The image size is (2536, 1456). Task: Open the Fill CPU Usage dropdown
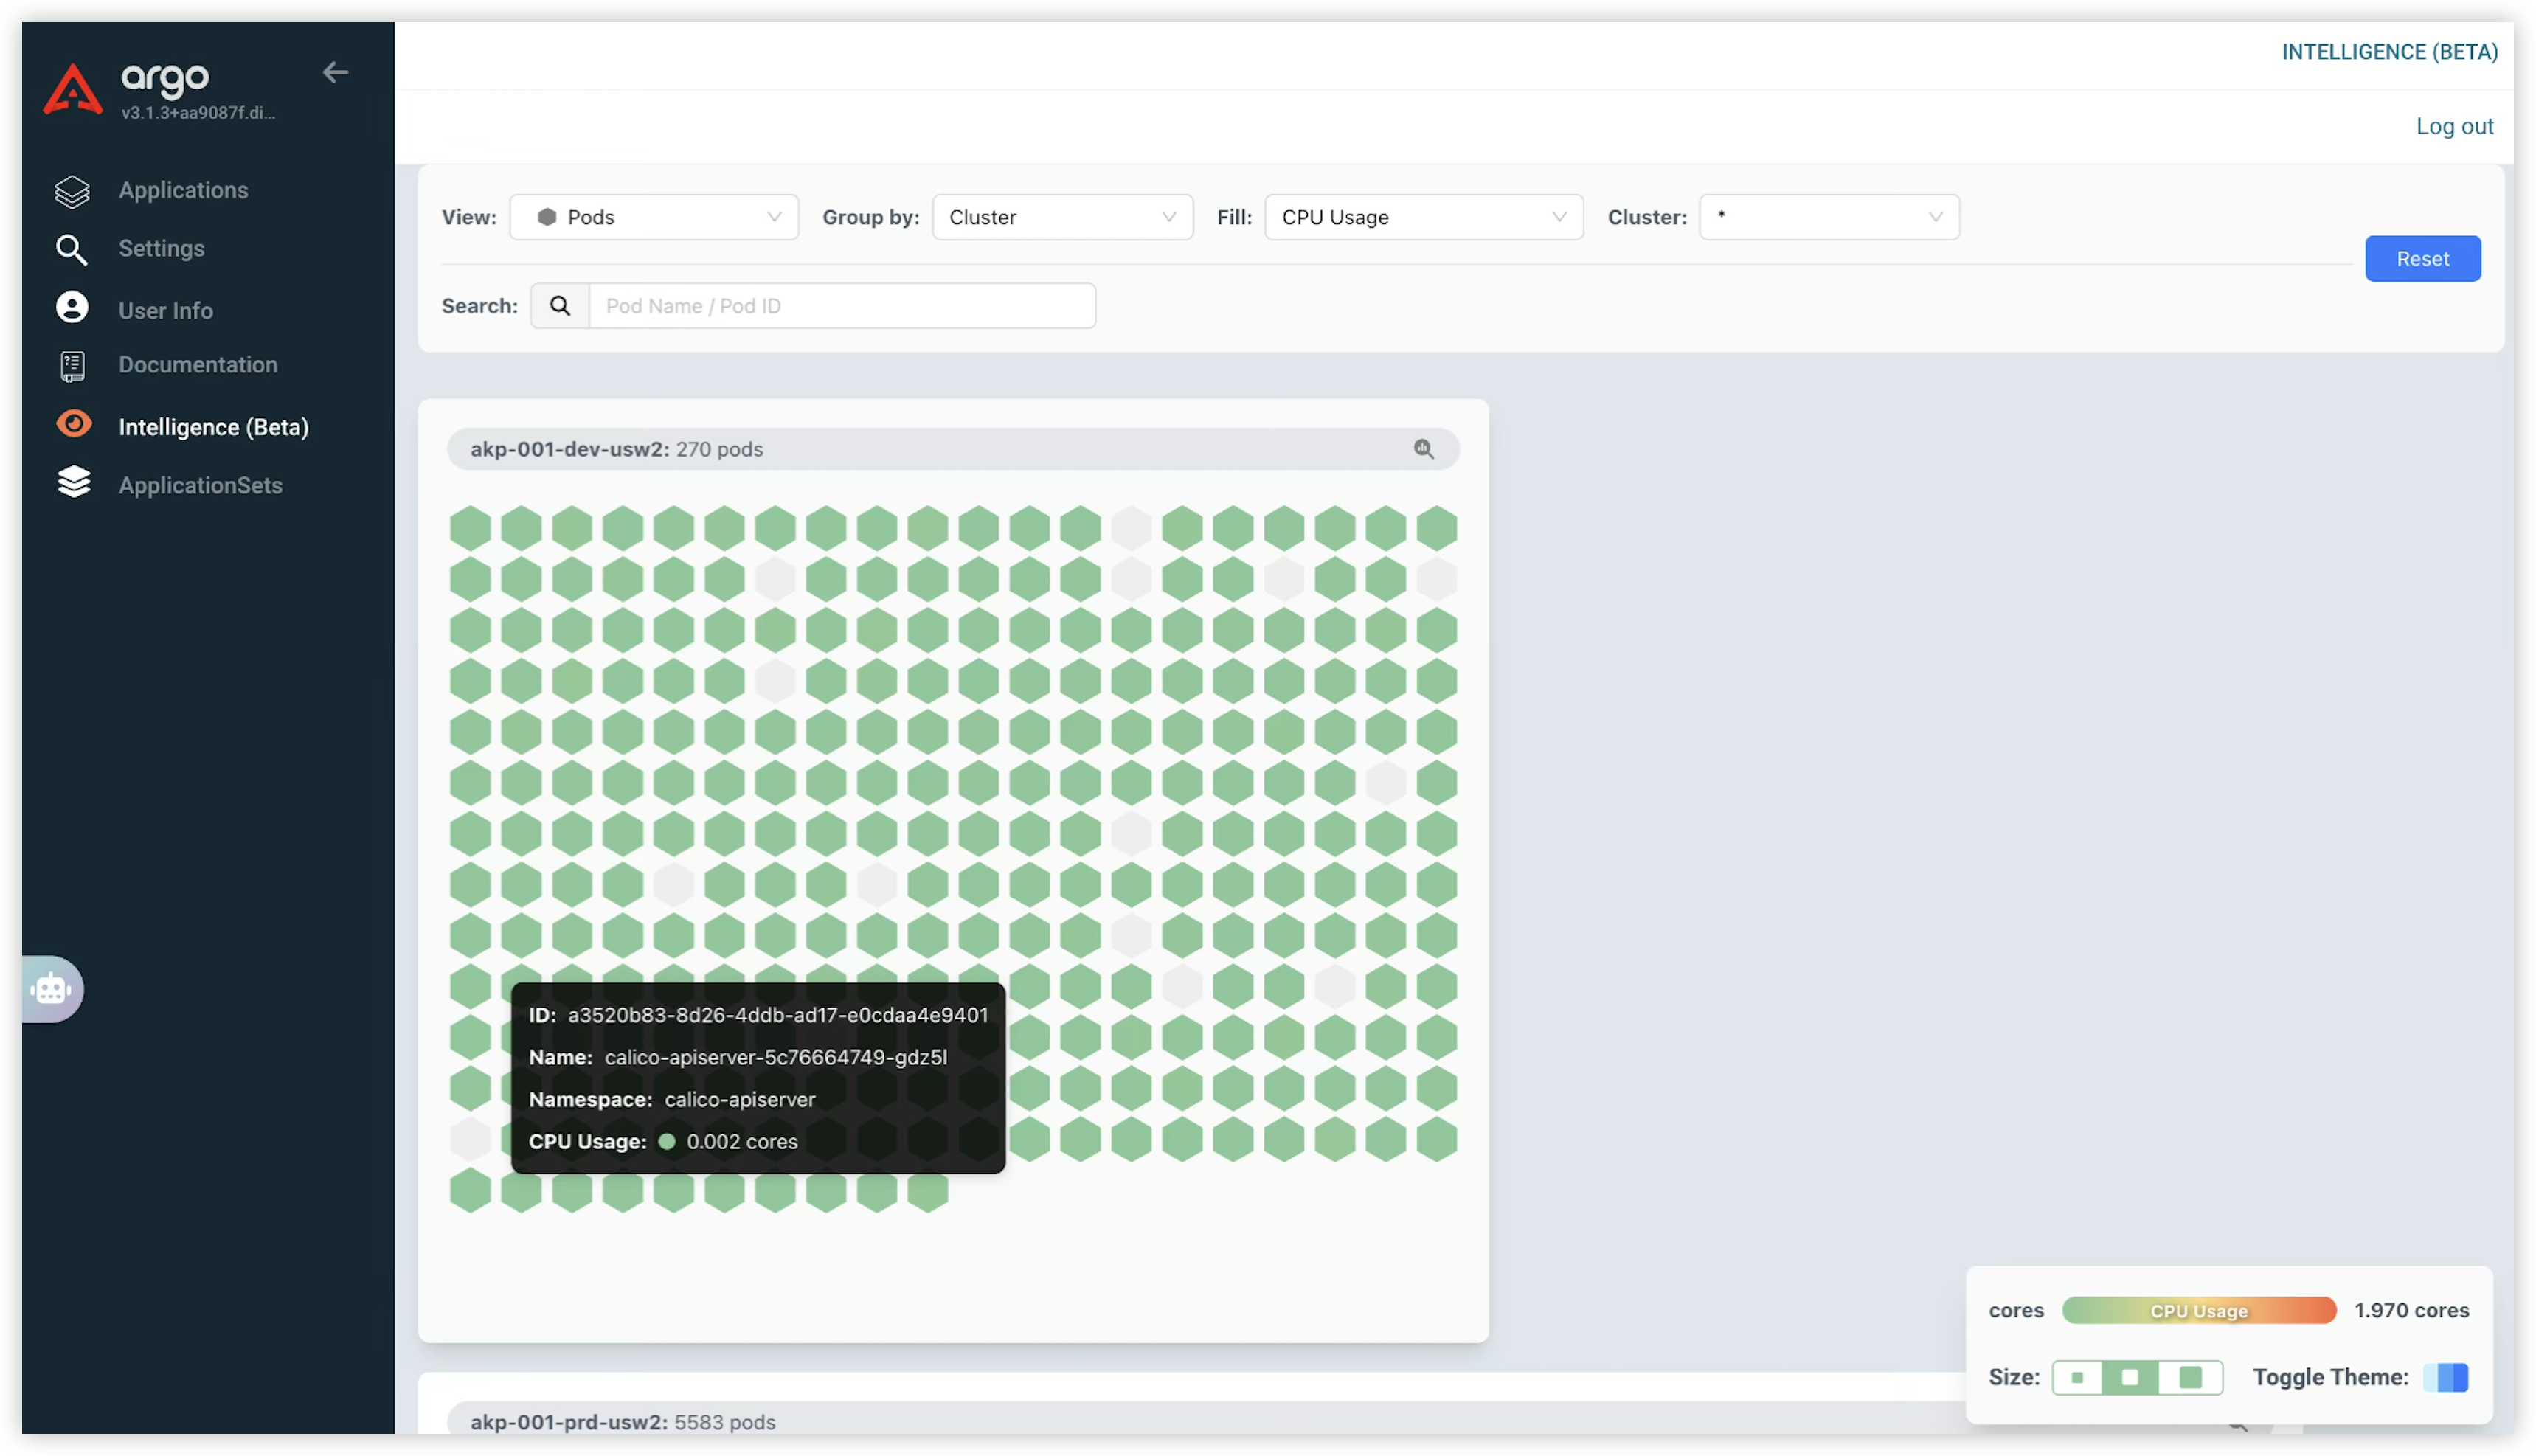tap(1423, 217)
